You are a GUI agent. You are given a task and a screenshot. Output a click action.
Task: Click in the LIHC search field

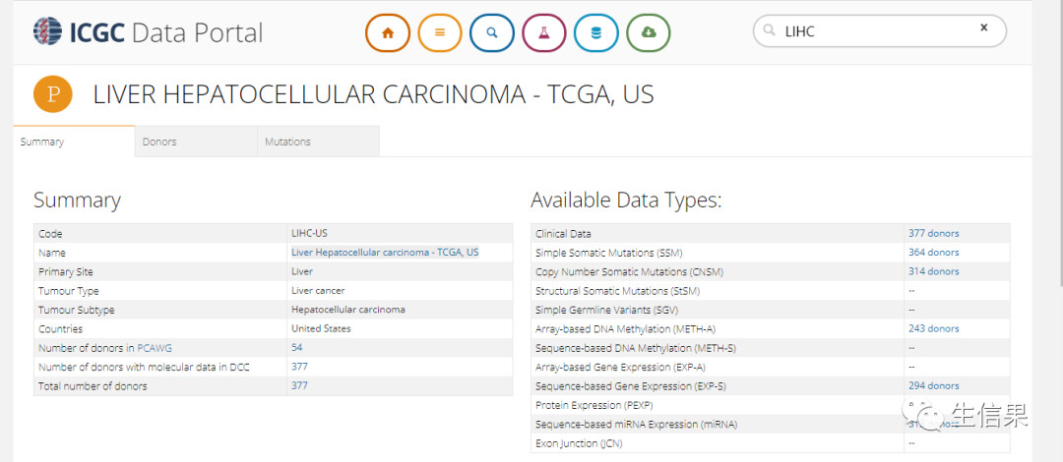[876, 31]
